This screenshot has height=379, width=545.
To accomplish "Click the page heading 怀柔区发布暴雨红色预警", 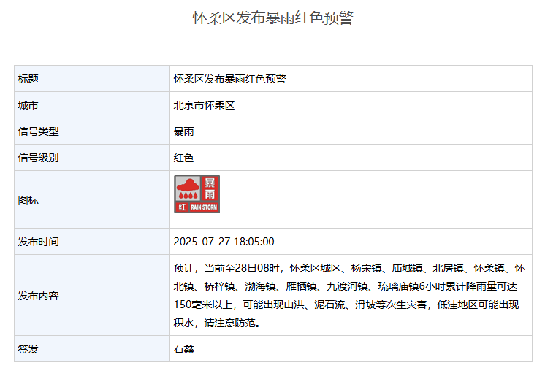I will pyautogui.click(x=273, y=18).
